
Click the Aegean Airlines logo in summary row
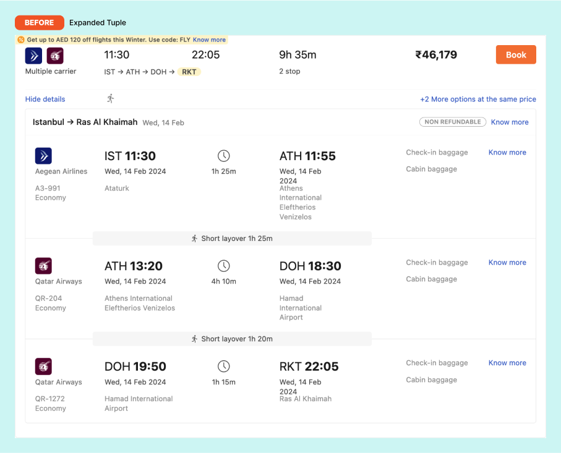(33, 56)
